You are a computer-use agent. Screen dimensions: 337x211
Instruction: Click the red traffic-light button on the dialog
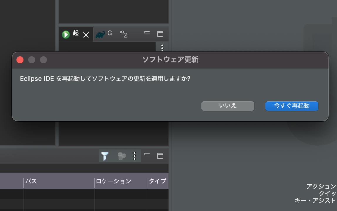(x=20, y=59)
